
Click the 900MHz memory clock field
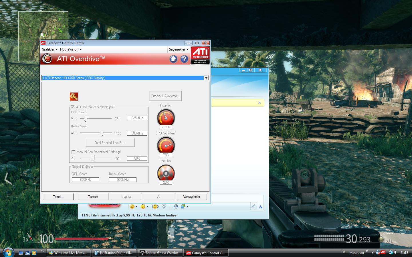coord(137,133)
